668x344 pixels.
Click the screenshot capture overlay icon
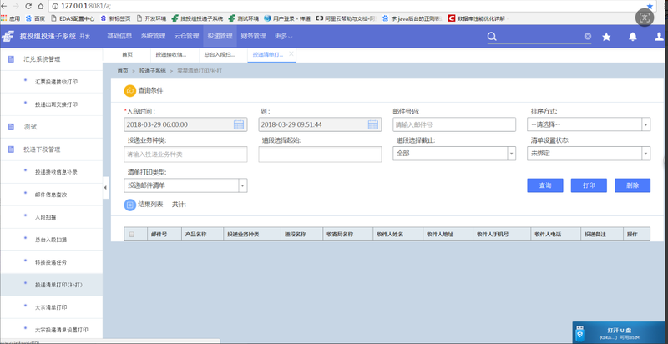point(645,18)
